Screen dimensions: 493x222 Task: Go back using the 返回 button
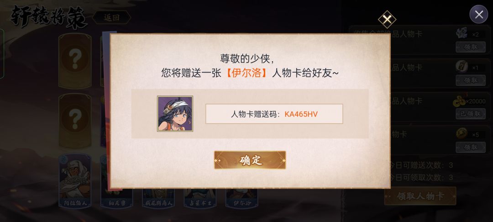point(112,18)
